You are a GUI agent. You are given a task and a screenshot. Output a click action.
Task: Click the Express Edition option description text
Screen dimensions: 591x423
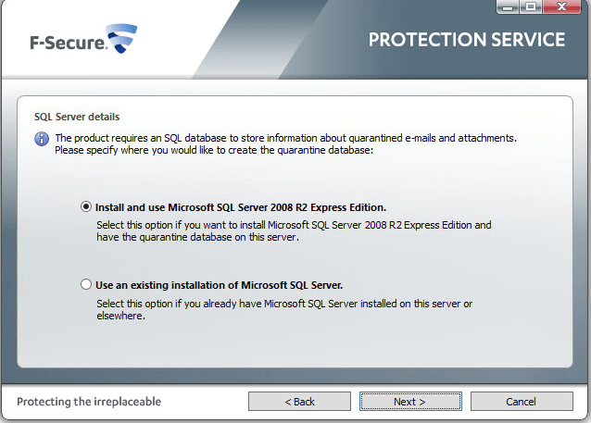(x=294, y=230)
